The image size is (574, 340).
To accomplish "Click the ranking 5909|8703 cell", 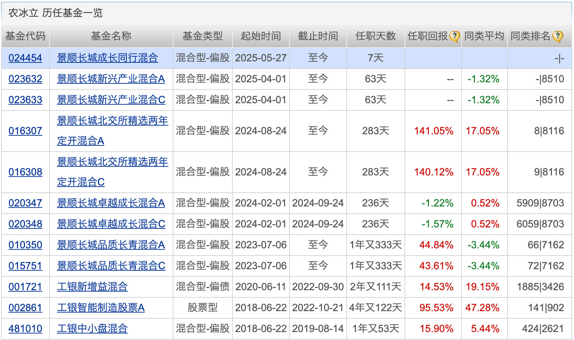I will pos(540,203).
